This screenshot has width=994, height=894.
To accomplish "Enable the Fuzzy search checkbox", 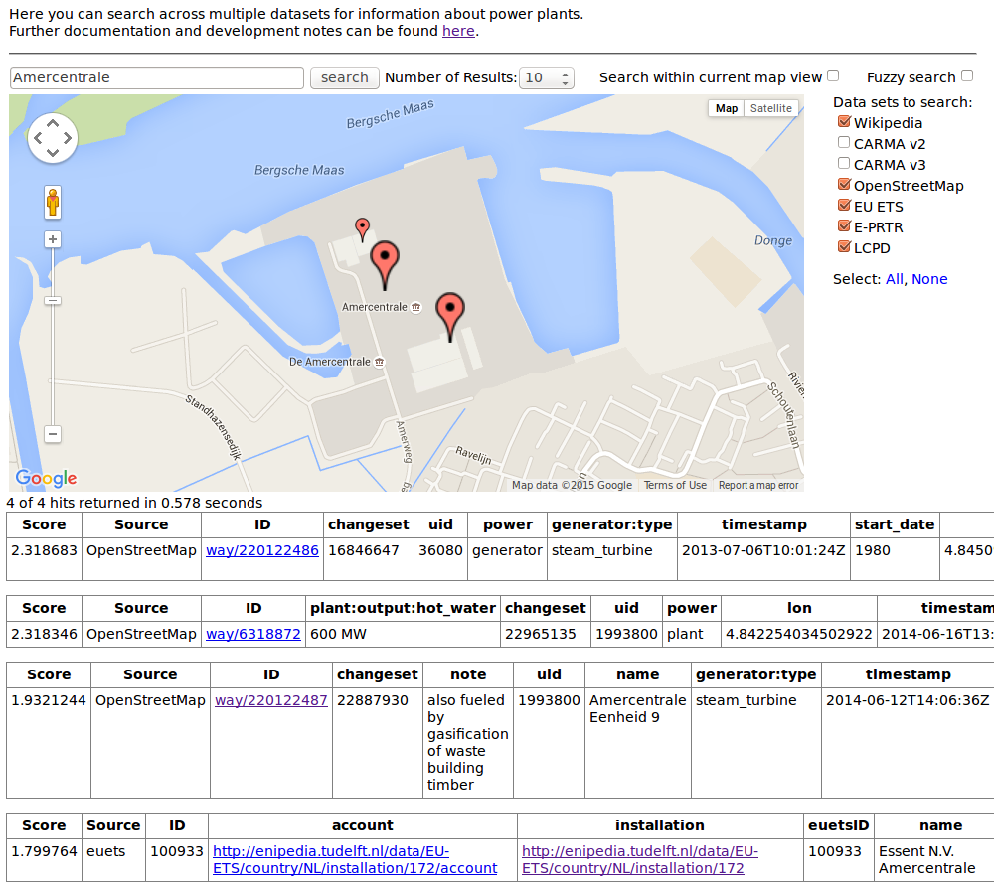I will click(967, 75).
